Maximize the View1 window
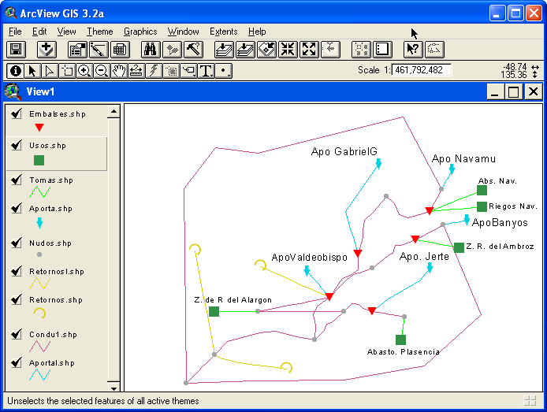 [x=514, y=92]
